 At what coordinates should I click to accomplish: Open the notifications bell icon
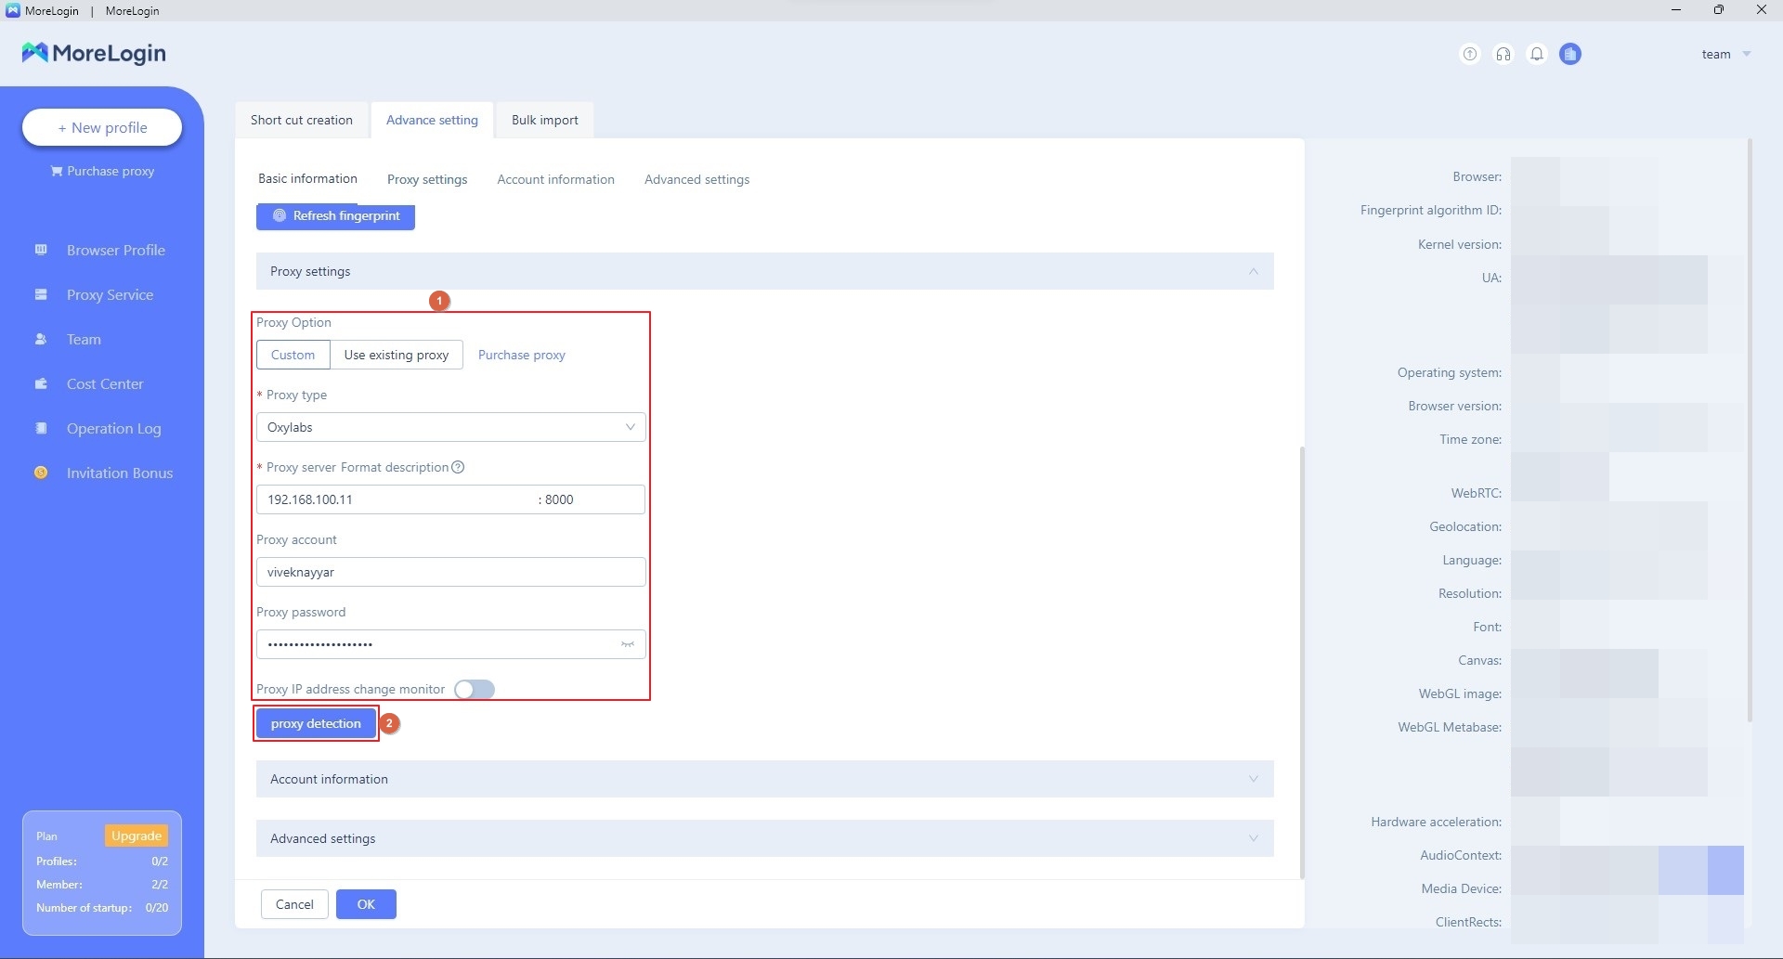coord(1537,54)
